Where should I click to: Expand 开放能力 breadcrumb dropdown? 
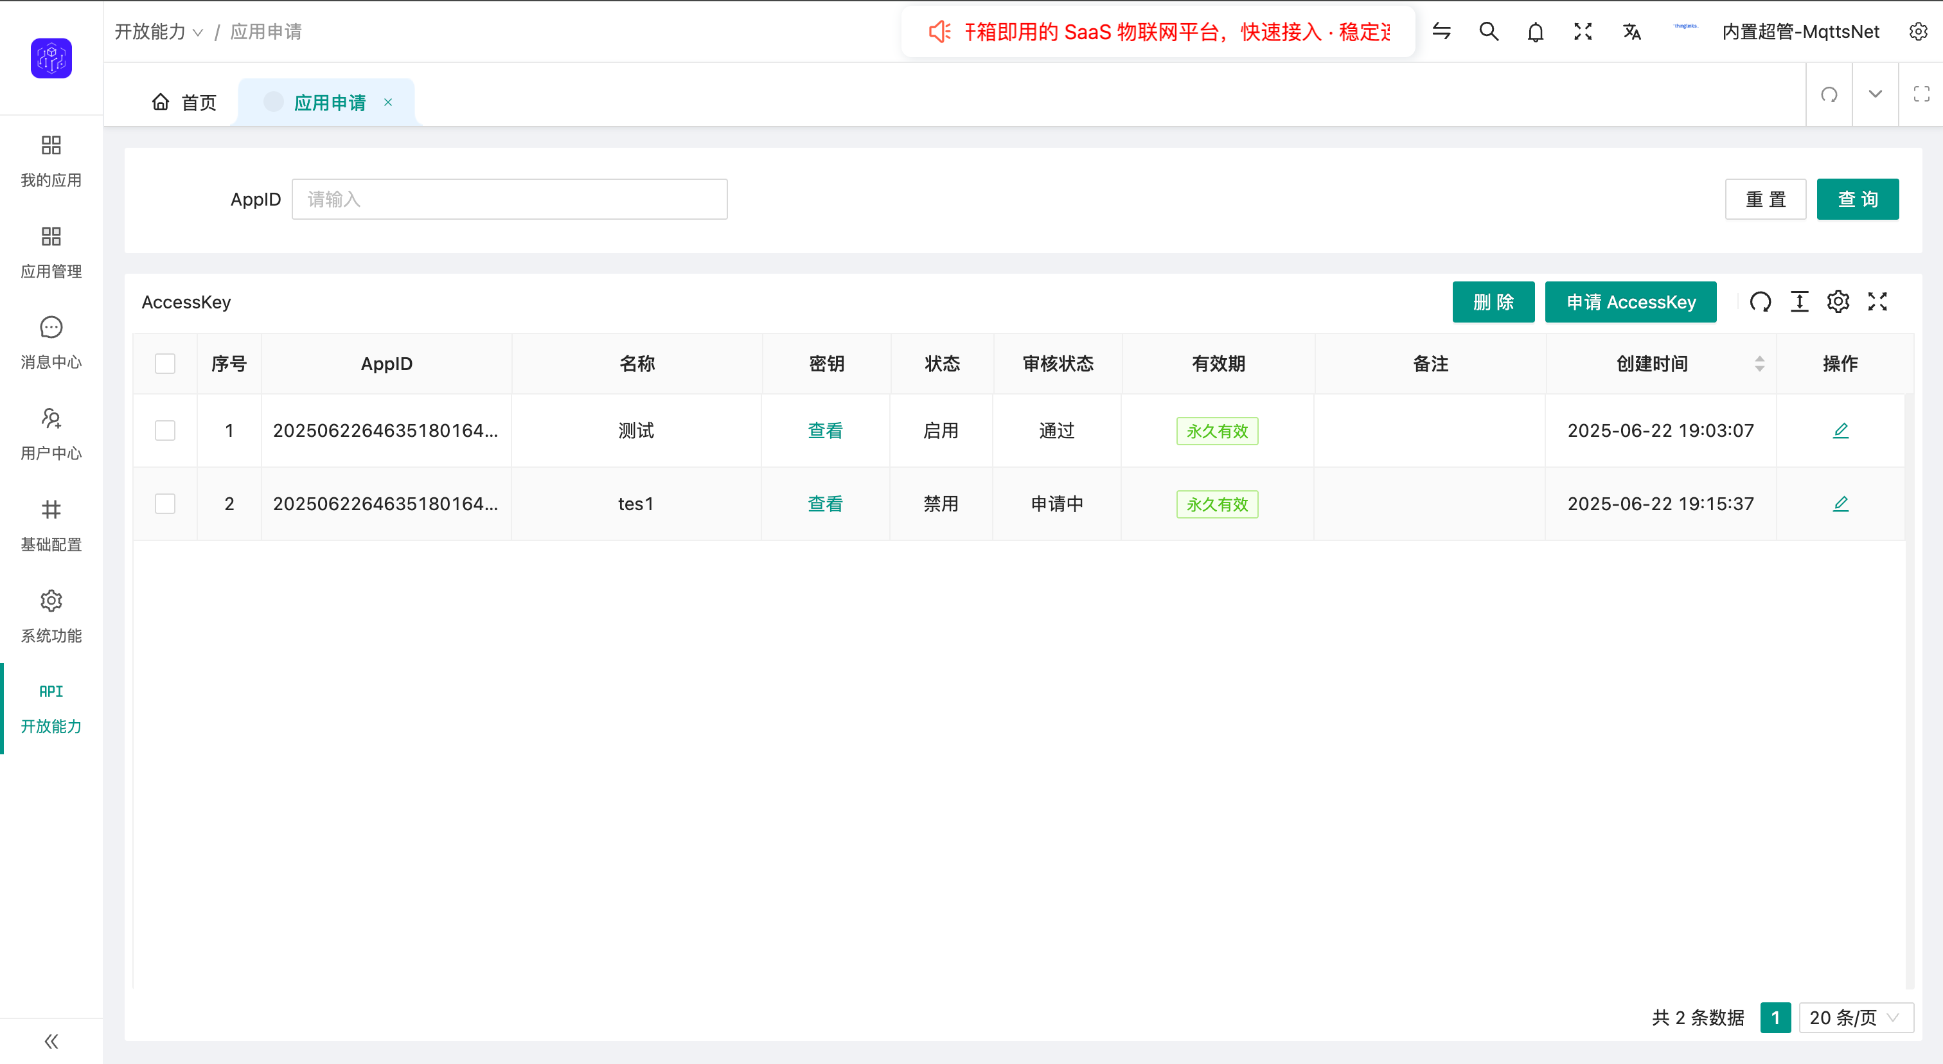coord(159,31)
